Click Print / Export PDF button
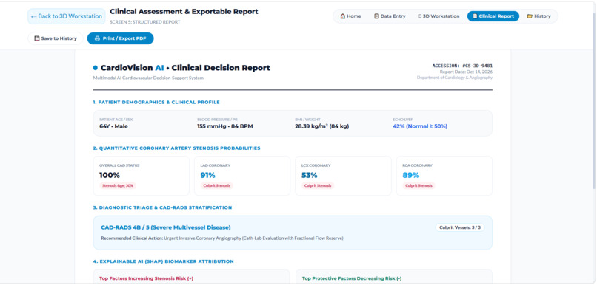 point(120,38)
